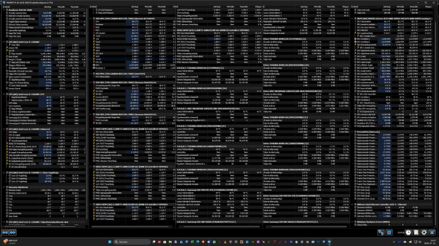This screenshot has width=439, height=246.
Task: Open the remote connection monitors icon
Action: click(x=381, y=232)
